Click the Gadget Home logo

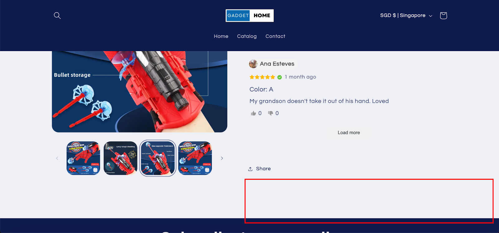click(x=249, y=16)
